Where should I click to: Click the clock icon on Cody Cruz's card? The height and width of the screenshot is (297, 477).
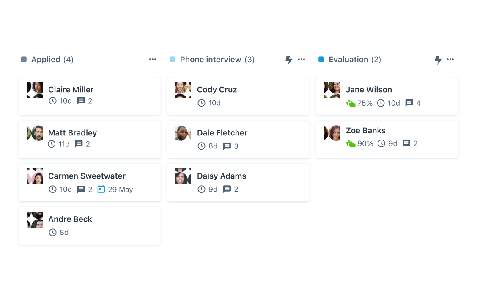pyautogui.click(x=202, y=103)
